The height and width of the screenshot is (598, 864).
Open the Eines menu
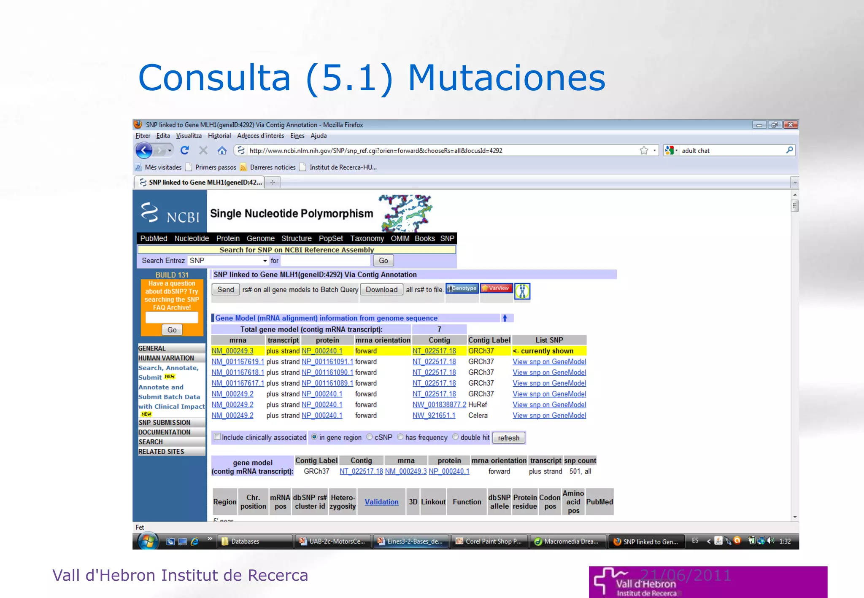[297, 136]
